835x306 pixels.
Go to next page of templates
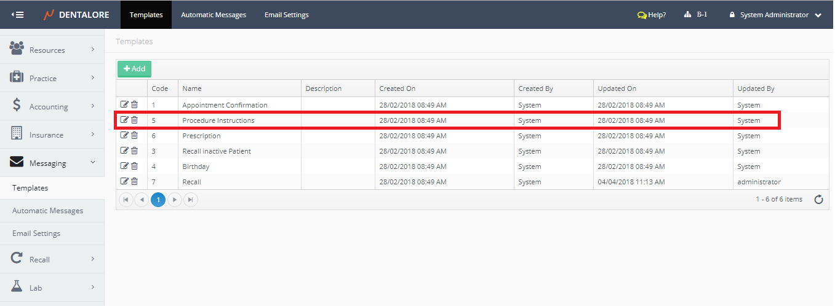175,200
